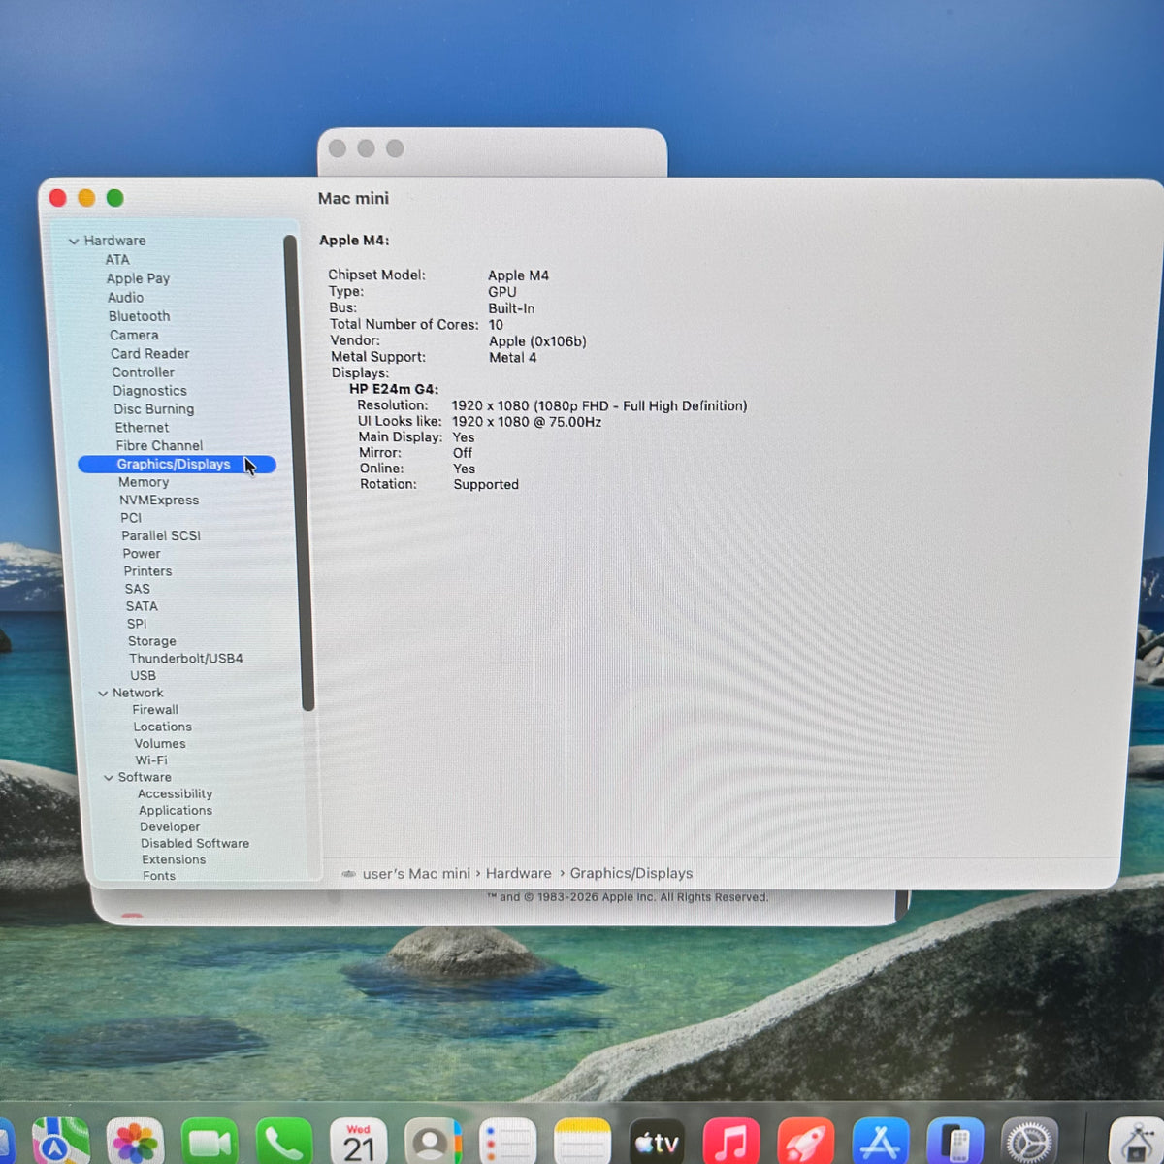This screenshot has width=1164, height=1164.
Task: Click the Mac mini icon in path bar
Action: coord(348,874)
